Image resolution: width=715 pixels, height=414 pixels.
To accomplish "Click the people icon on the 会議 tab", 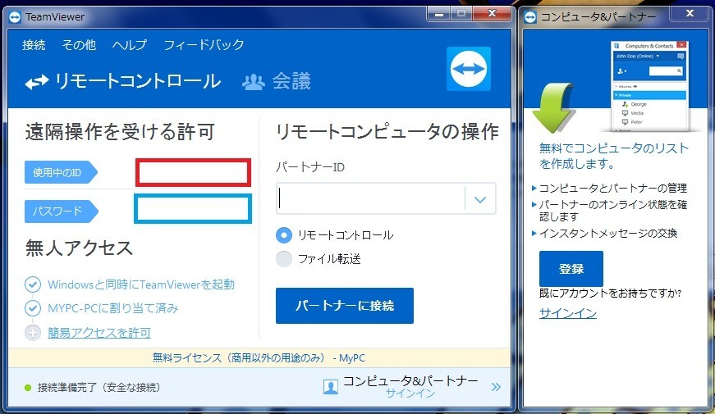I will tap(253, 82).
